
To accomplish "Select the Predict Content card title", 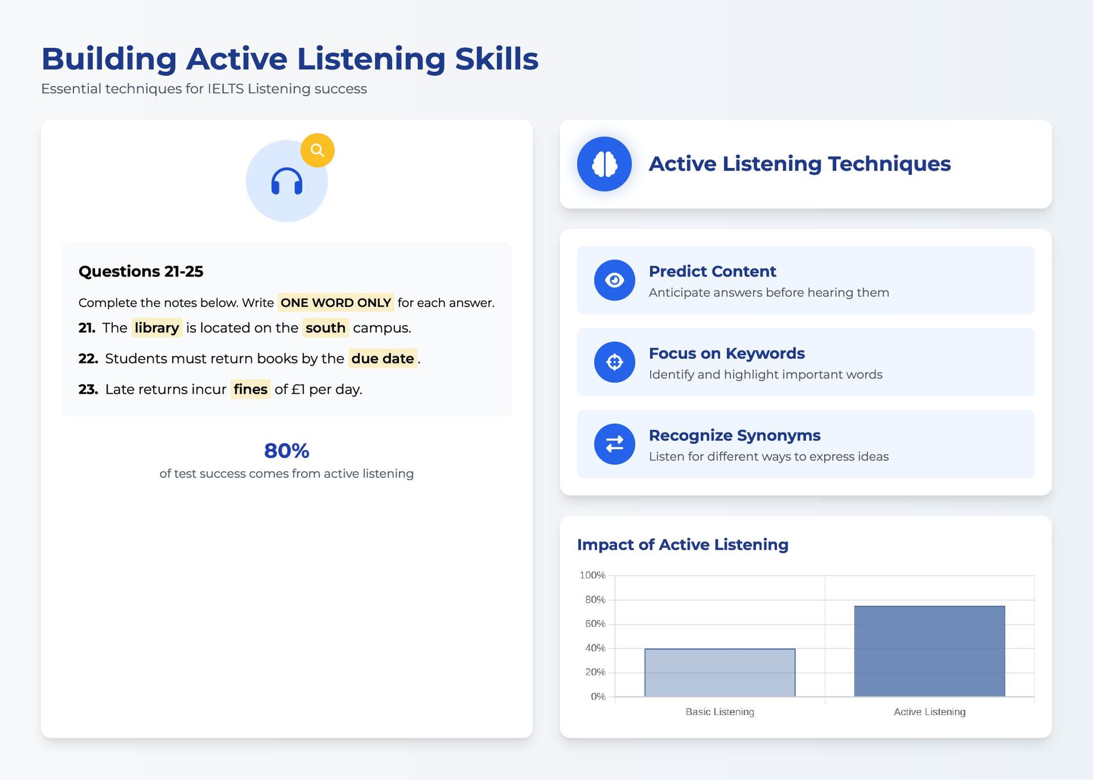I will 712,271.
